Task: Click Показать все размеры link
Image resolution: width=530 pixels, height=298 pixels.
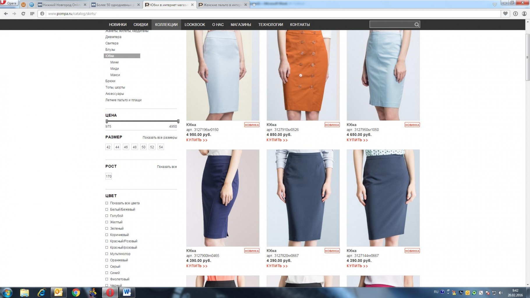Action: tap(160, 138)
